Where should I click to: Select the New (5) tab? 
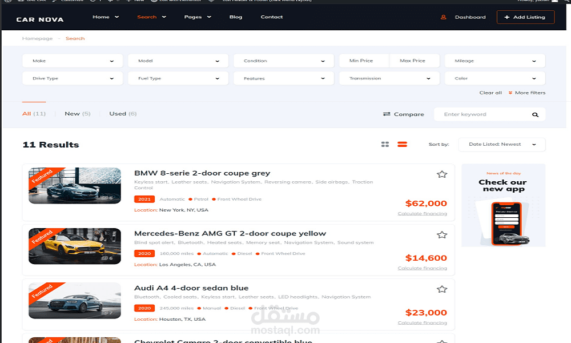(x=78, y=114)
